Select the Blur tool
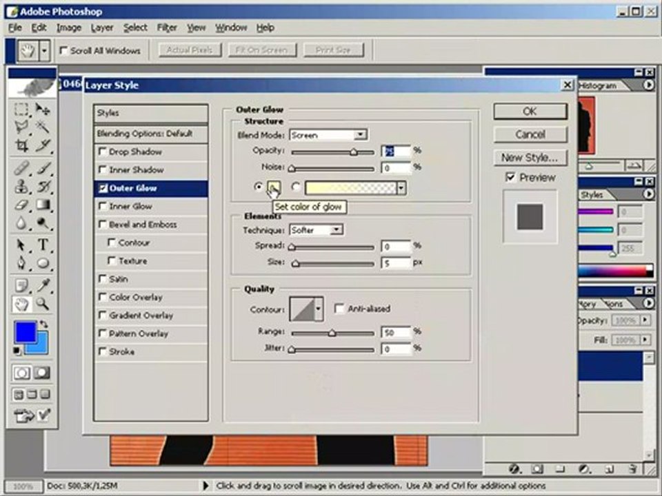 point(21,223)
